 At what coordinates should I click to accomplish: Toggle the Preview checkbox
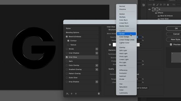coord(171,45)
